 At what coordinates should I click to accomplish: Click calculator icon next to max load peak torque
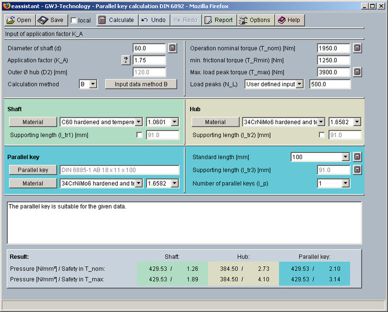357,72
